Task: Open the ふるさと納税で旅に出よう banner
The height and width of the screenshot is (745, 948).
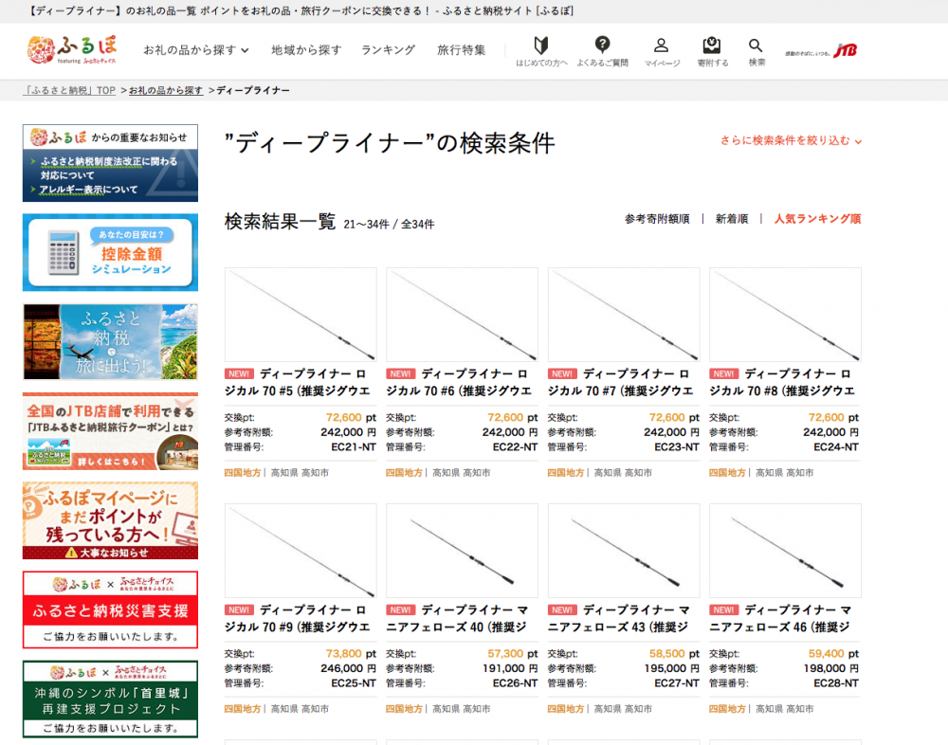Action: [x=110, y=341]
